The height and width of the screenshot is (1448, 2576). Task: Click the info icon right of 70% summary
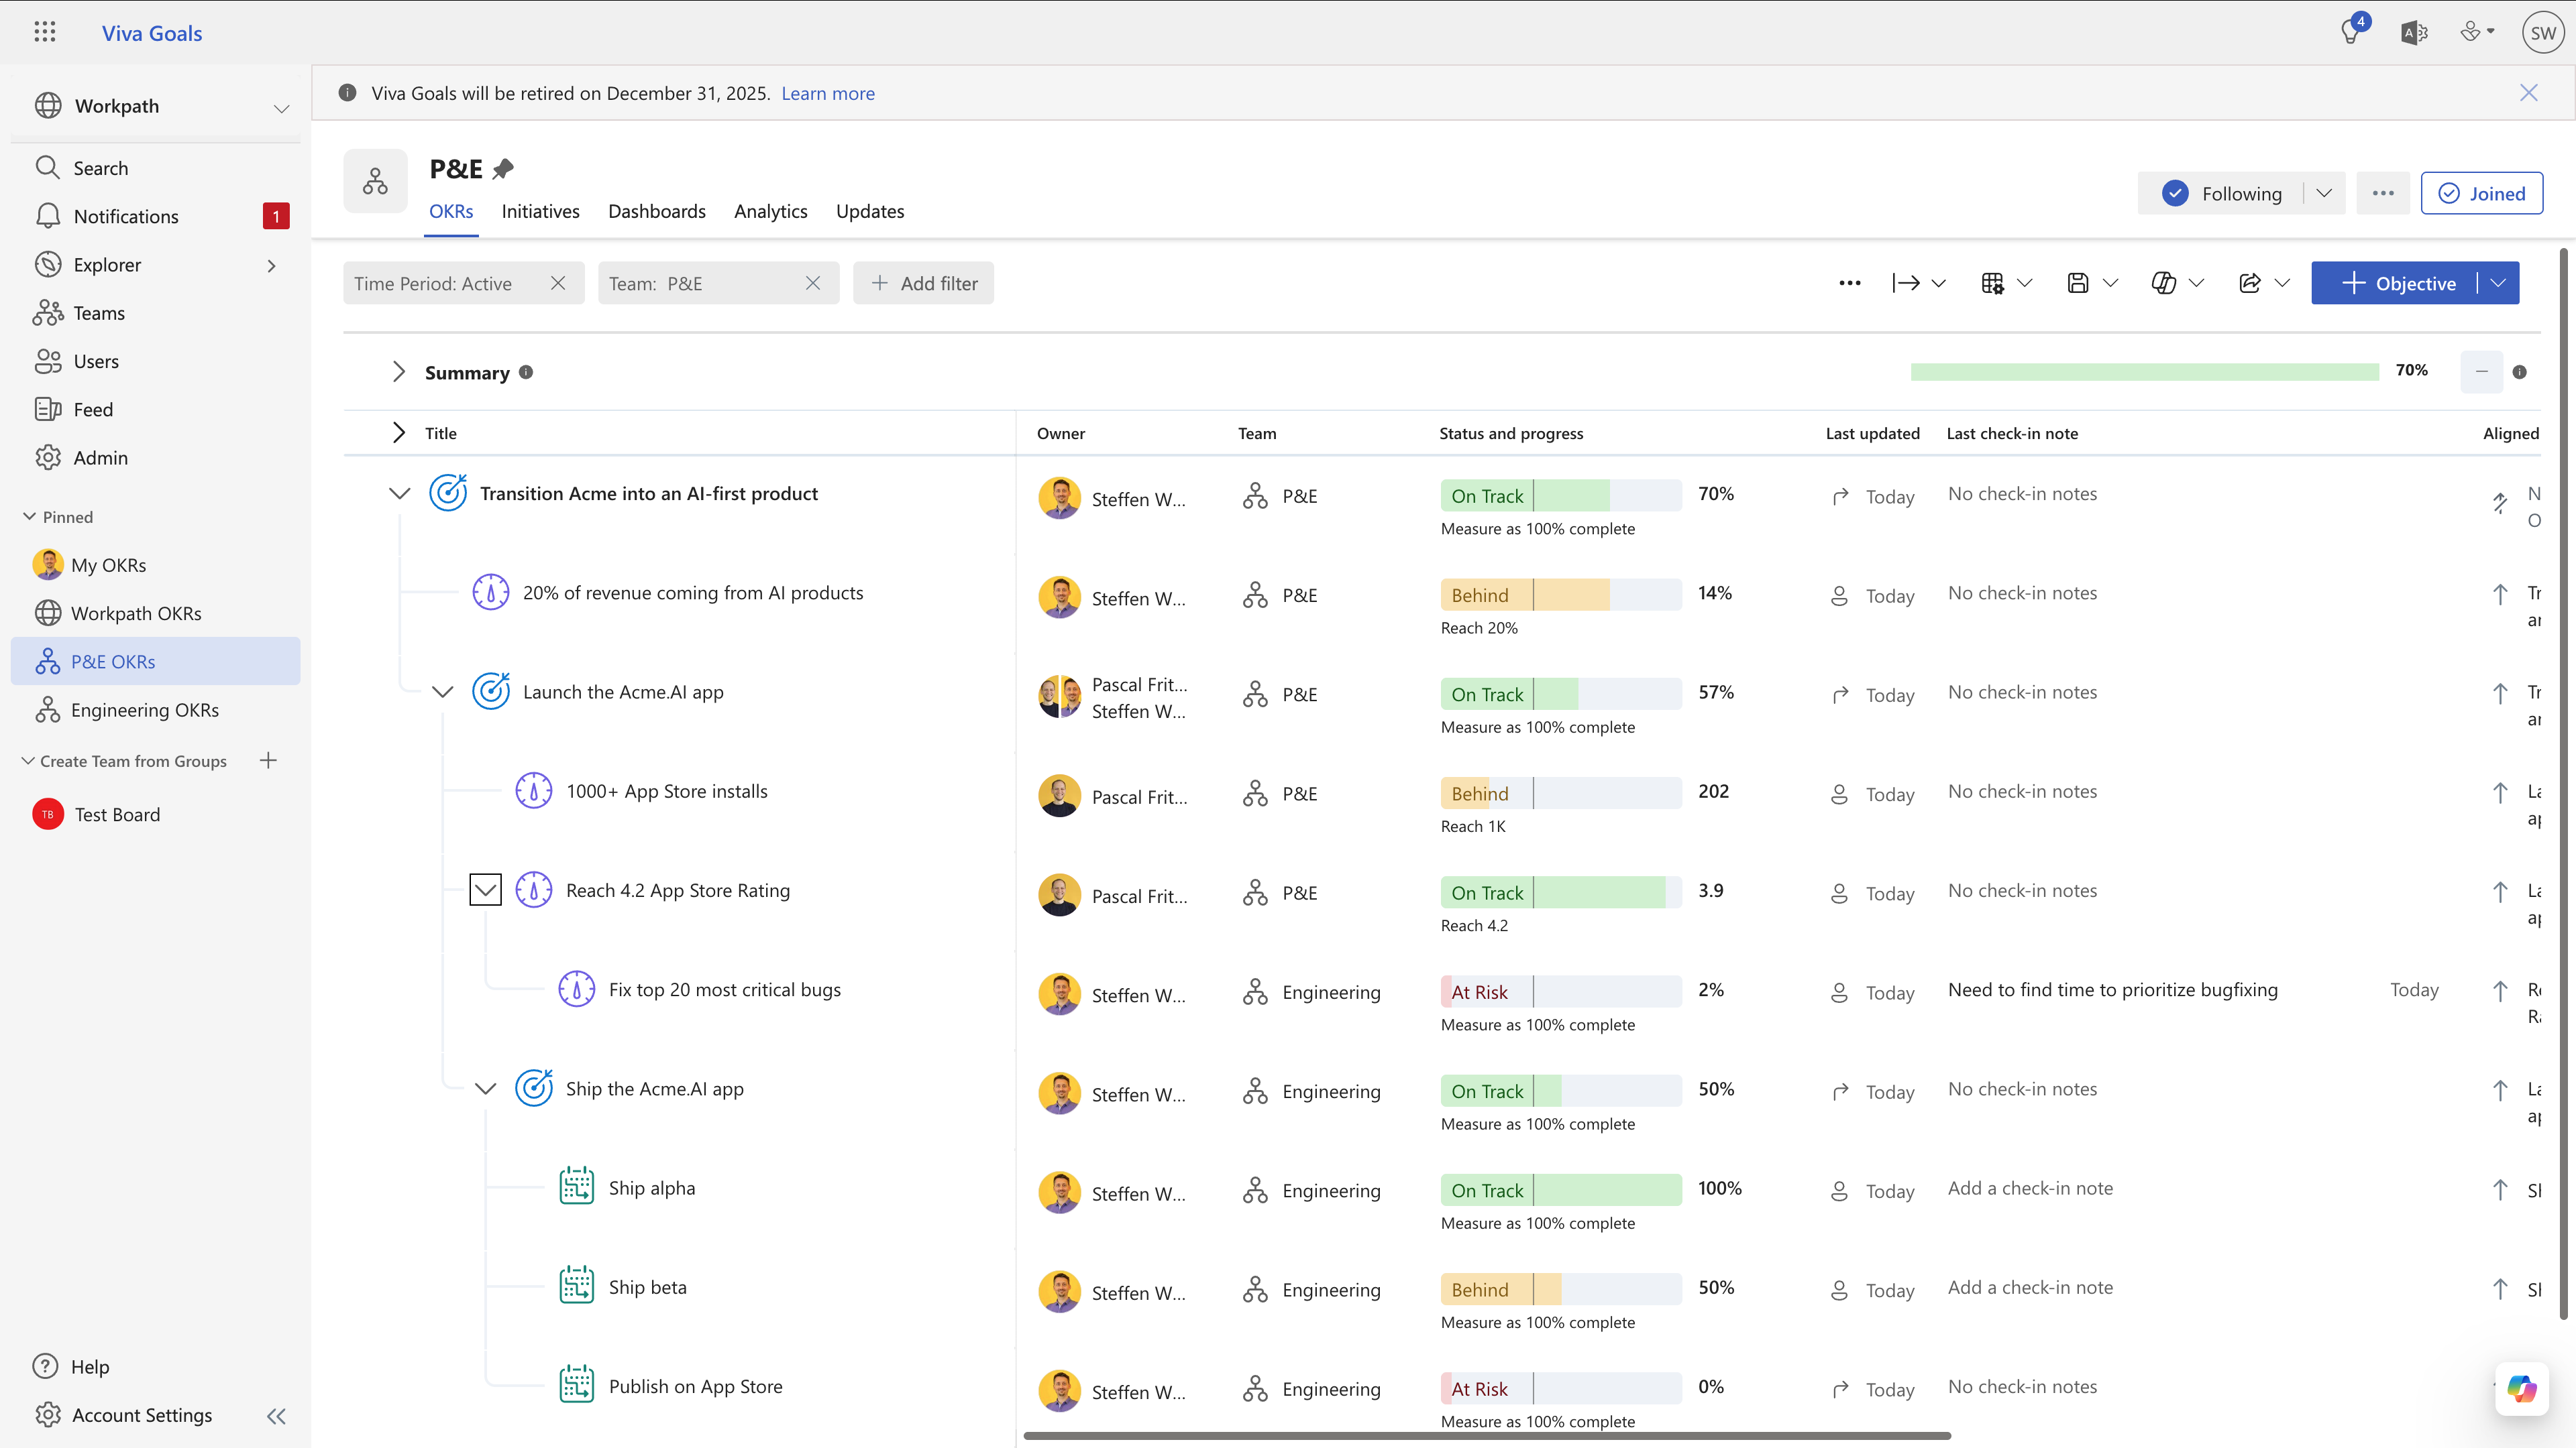point(2520,372)
